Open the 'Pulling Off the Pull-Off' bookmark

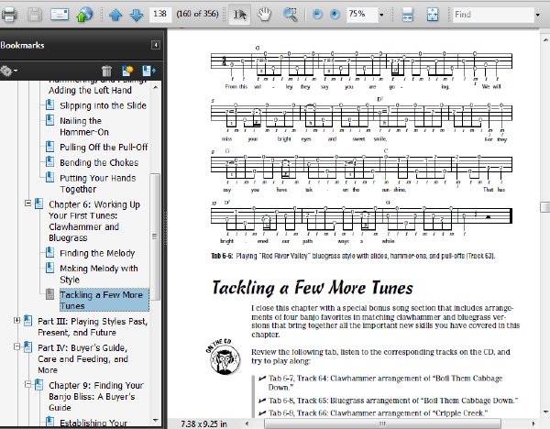(104, 148)
